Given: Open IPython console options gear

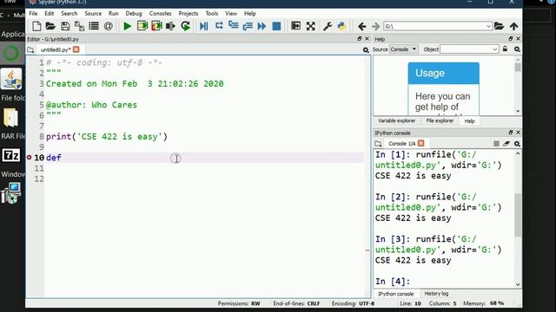Looking at the screenshot, I should [x=517, y=144].
